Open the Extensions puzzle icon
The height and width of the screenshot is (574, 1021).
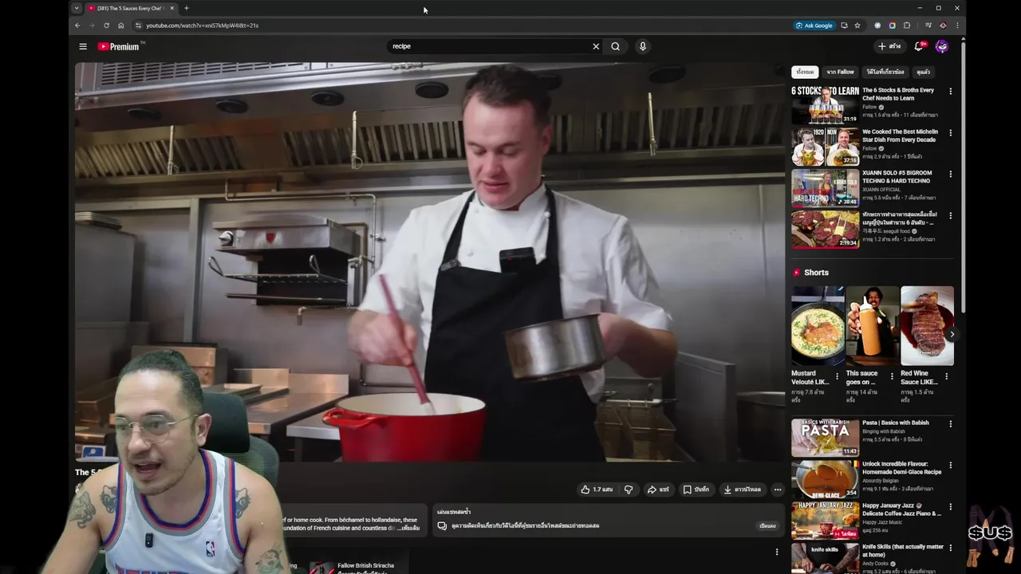click(x=907, y=26)
